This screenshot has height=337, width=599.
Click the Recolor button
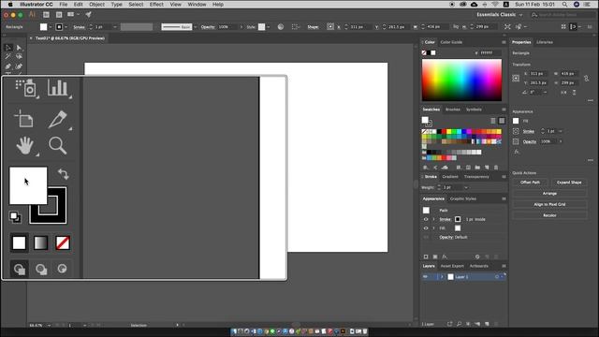[549, 216]
